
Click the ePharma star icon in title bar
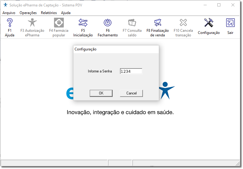(x=5, y=5)
